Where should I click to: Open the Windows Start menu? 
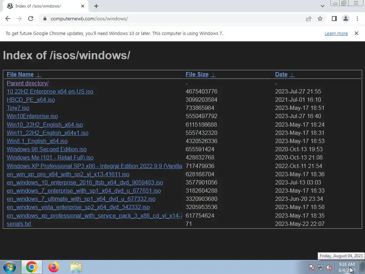pyautogui.click(x=10, y=267)
